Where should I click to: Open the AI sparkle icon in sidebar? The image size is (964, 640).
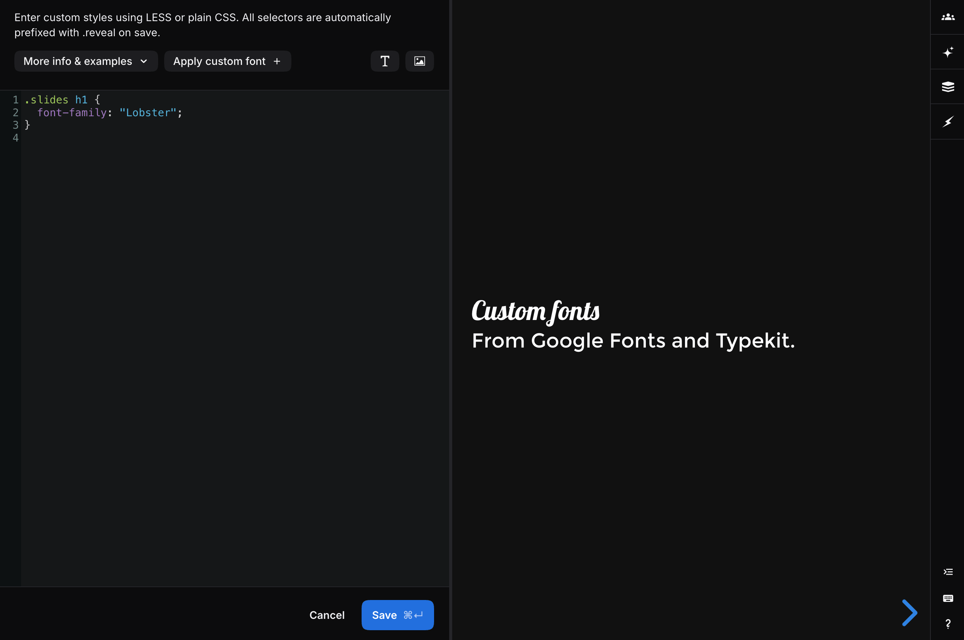coord(948,52)
